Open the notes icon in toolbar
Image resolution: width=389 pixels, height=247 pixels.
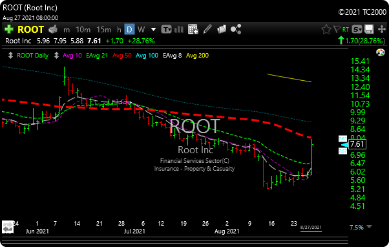coord(222,29)
